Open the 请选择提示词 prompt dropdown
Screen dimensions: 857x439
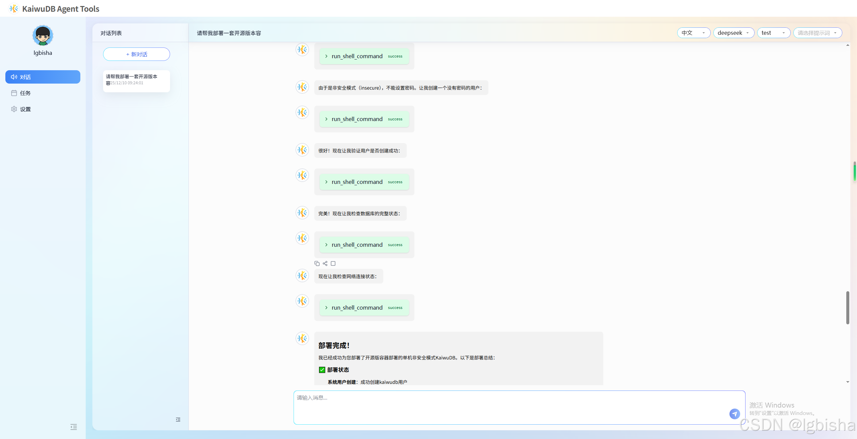pyautogui.click(x=817, y=33)
